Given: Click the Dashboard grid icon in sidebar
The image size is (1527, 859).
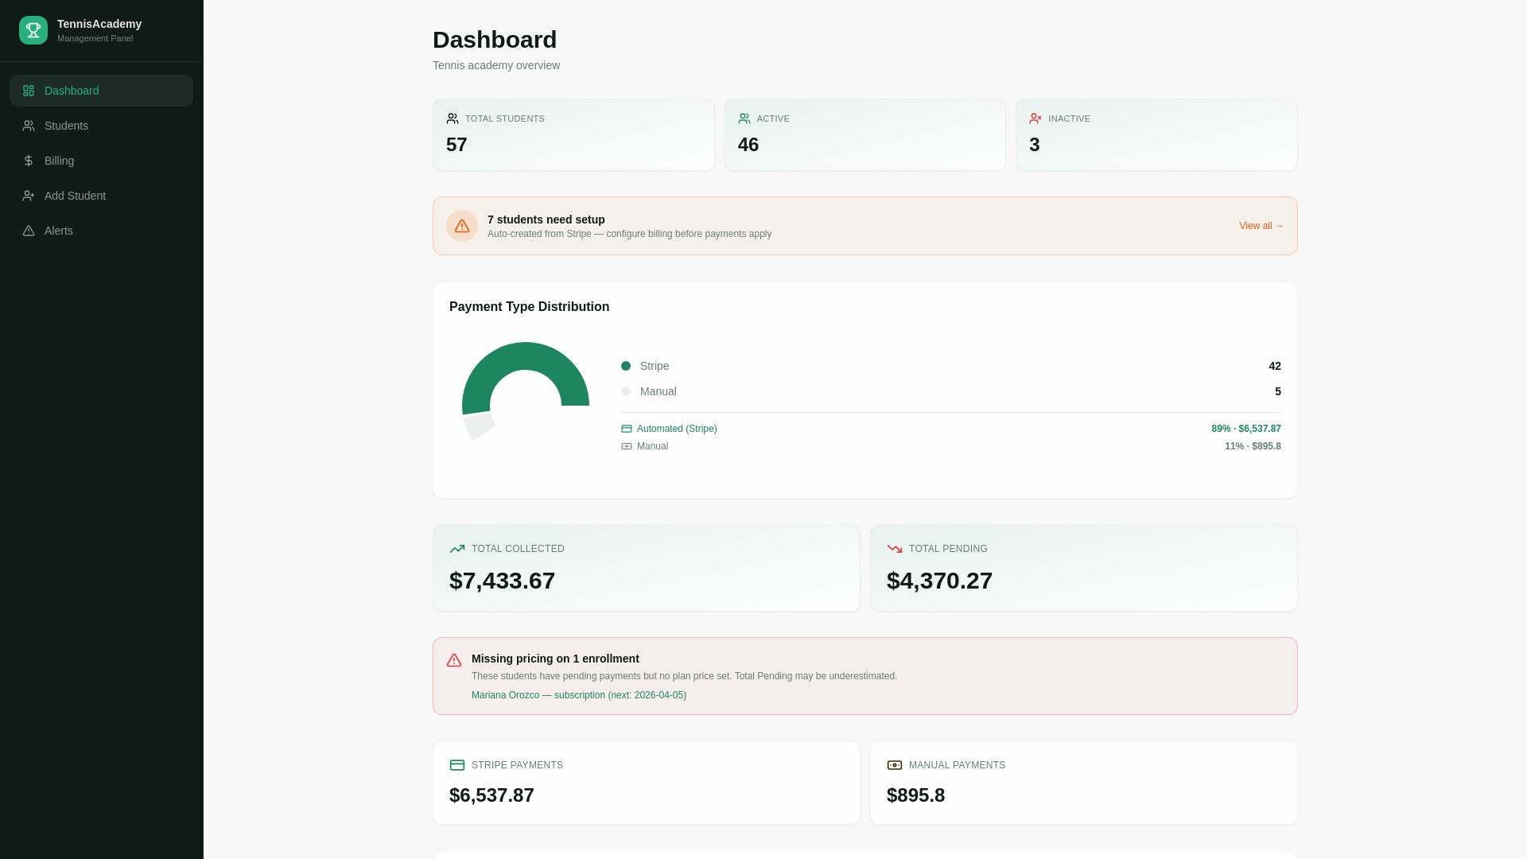Looking at the screenshot, I should click(29, 91).
